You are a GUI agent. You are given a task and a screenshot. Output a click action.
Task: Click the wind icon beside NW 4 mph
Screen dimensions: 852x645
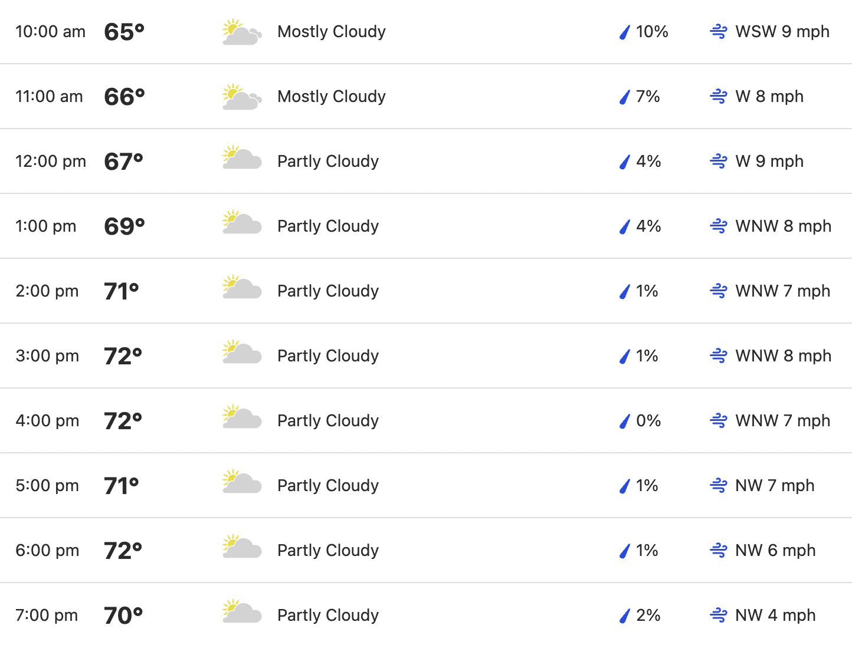pos(719,616)
